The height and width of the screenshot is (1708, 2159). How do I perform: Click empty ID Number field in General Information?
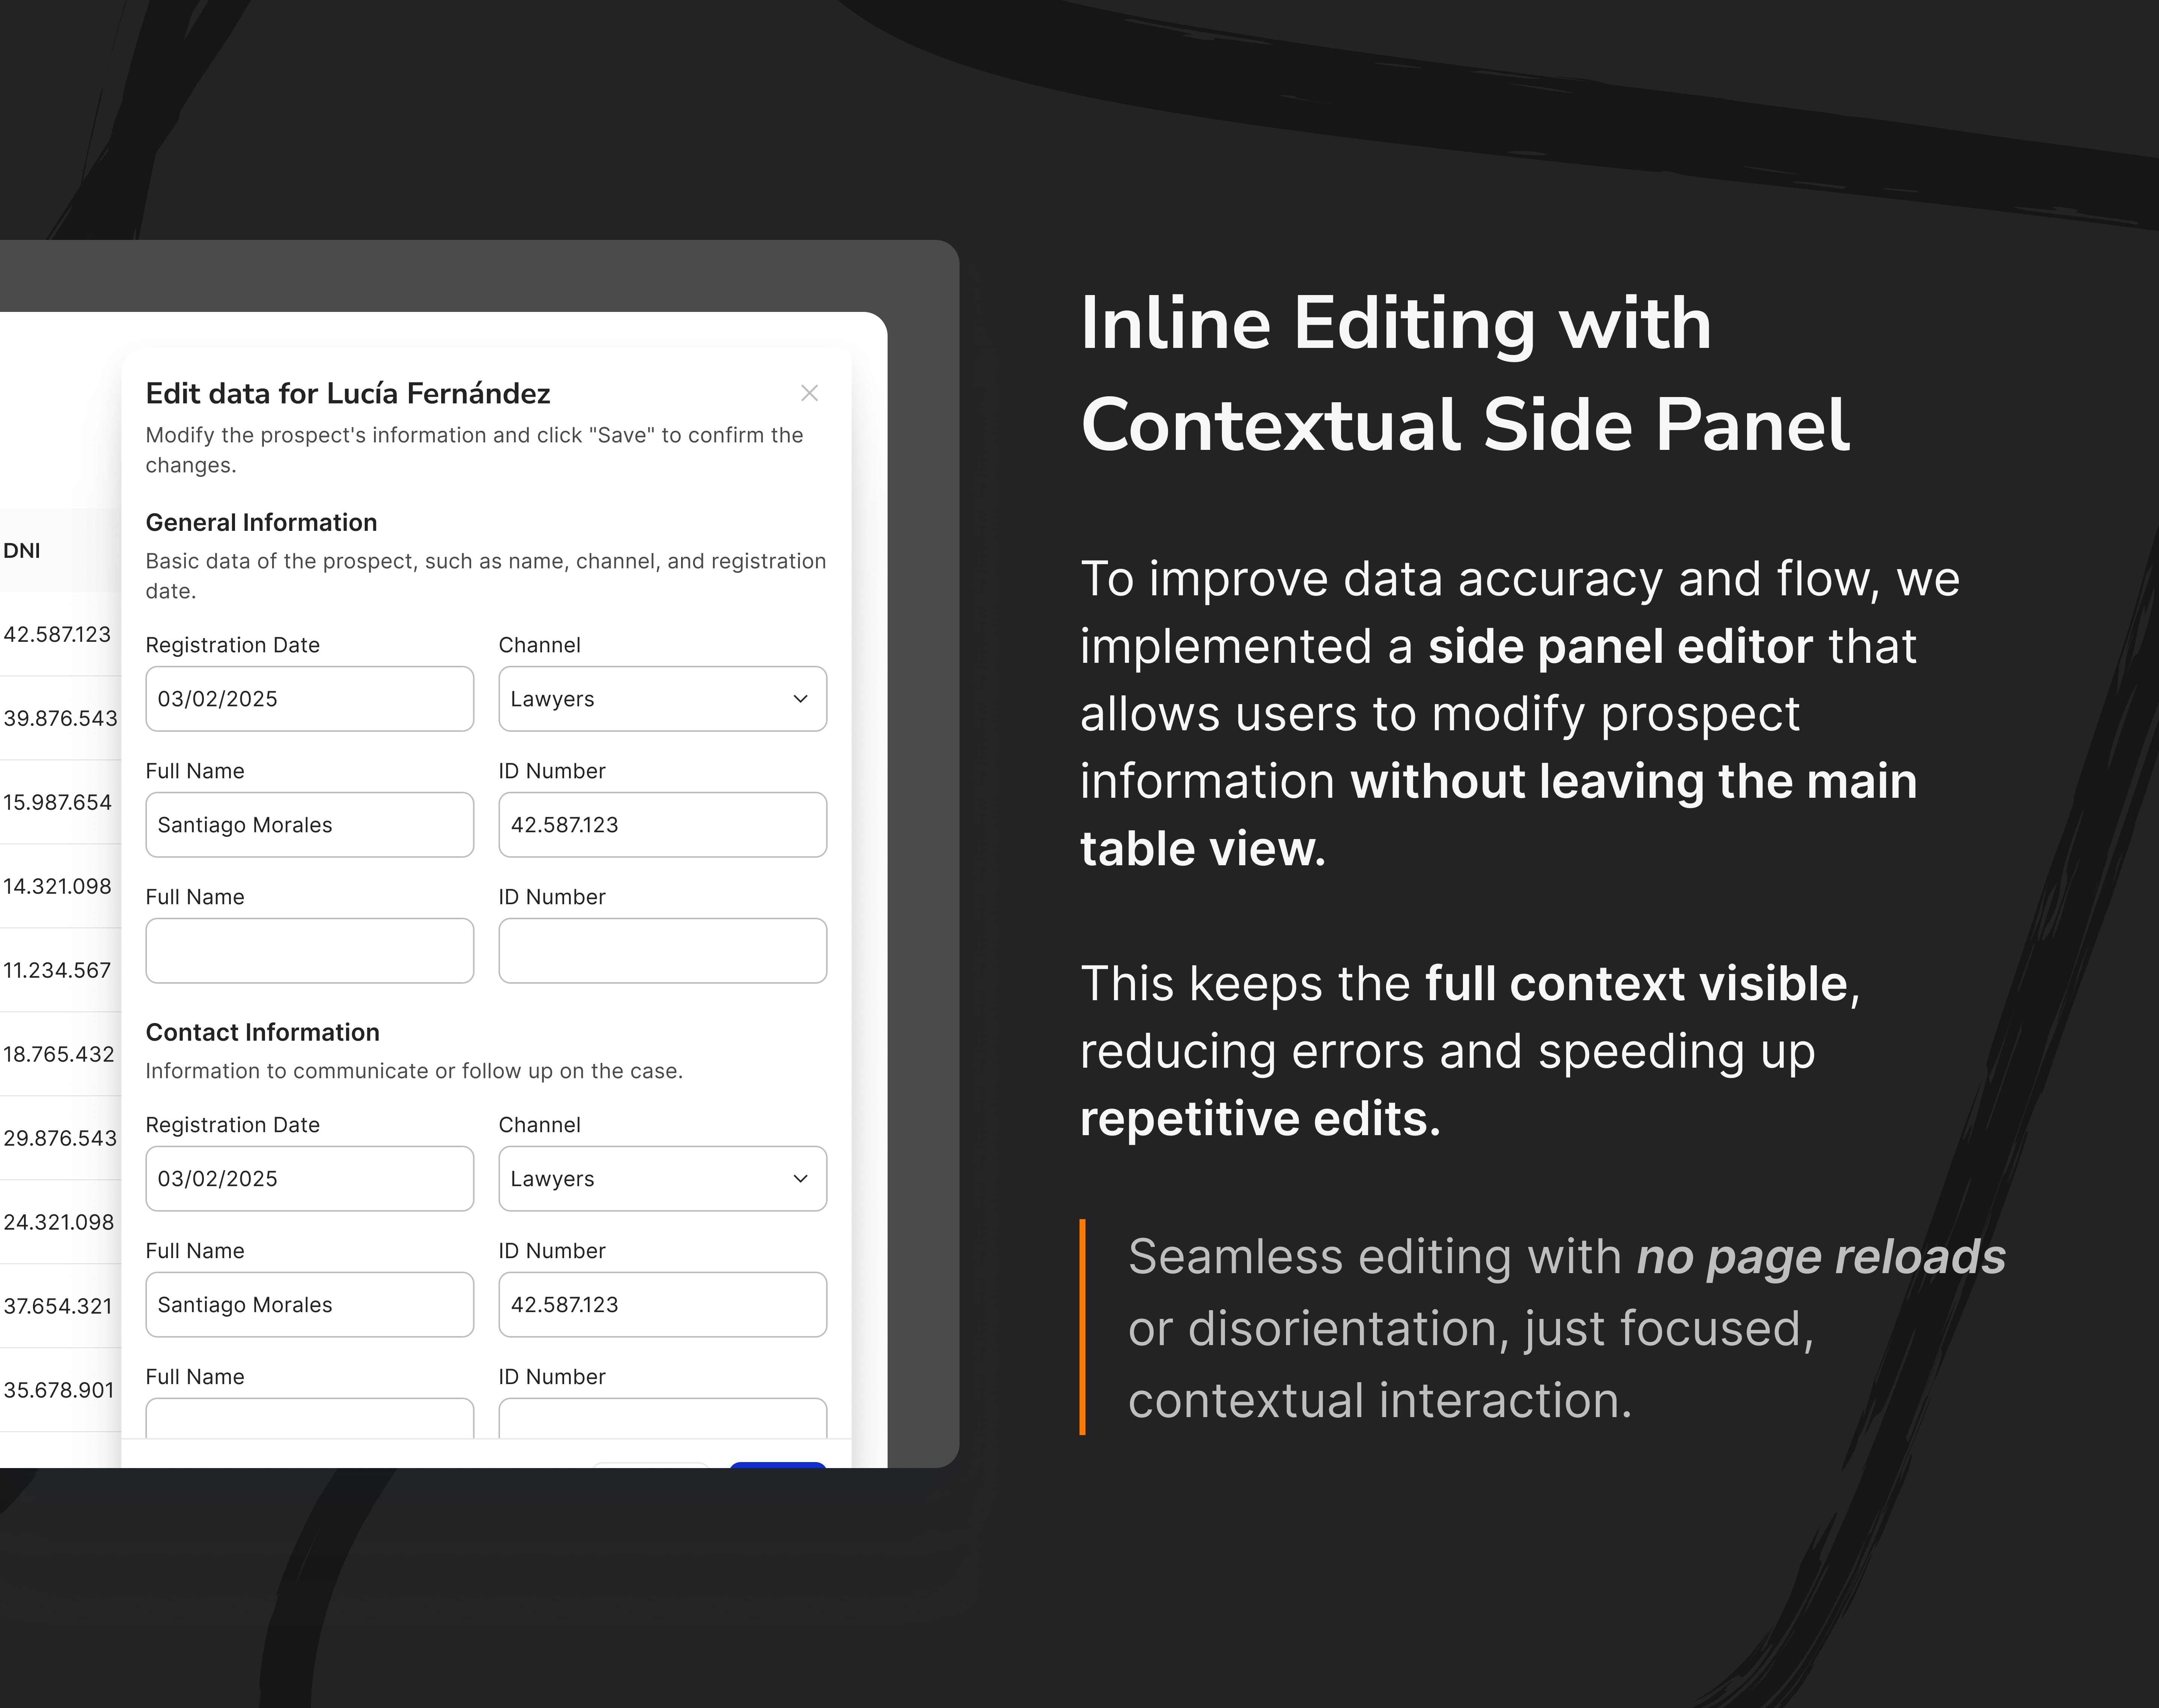662,951
